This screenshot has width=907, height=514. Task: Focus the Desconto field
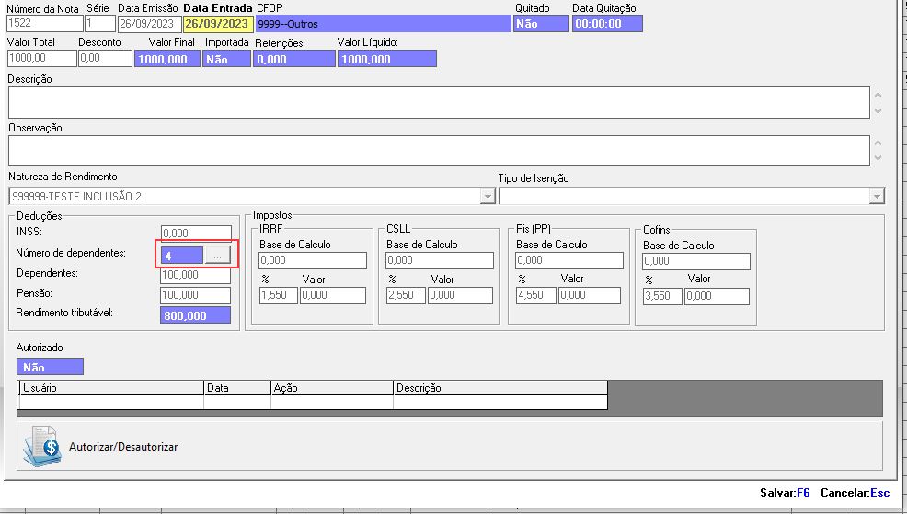pyautogui.click(x=105, y=58)
